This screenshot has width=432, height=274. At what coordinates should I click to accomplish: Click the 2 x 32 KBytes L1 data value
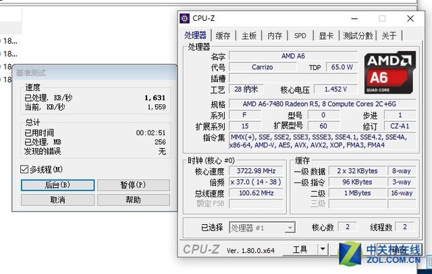click(x=357, y=171)
